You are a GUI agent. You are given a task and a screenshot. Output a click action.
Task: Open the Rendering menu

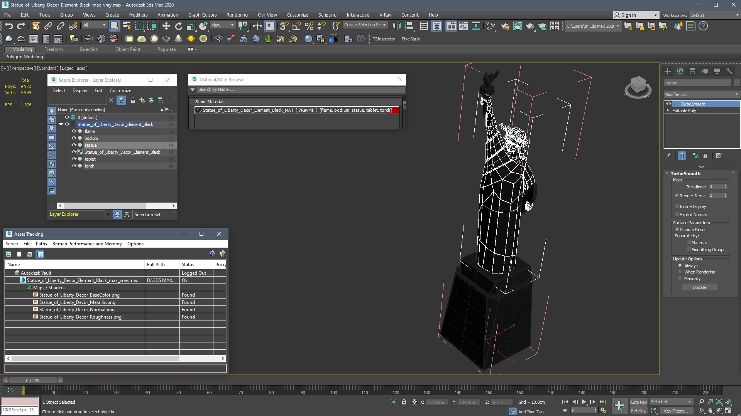tap(237, 15)
